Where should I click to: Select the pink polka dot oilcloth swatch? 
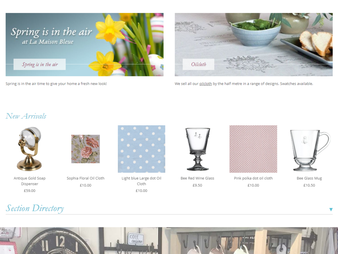pyautogui.click(x=253, y=149)
